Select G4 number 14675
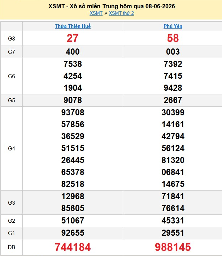222x256 pixels. tap(173, 184)
